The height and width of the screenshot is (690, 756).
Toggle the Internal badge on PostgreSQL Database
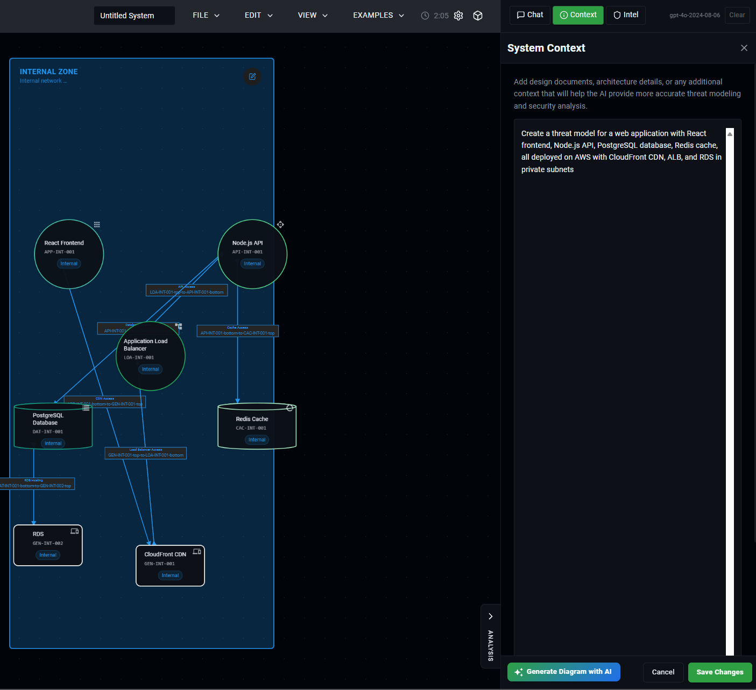point(52,443)
